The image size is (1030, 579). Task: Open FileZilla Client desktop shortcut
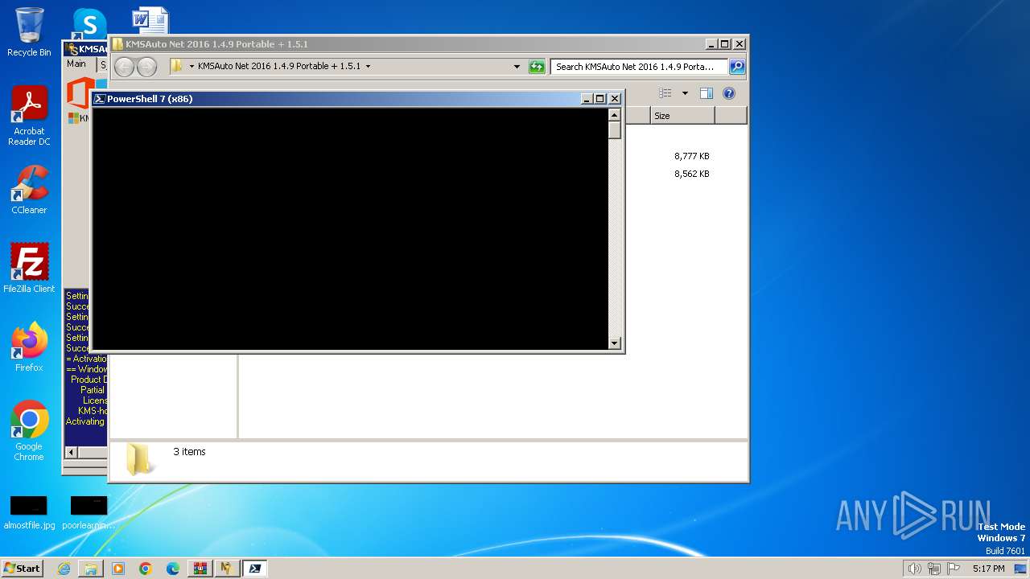click(x=29, y=268)
